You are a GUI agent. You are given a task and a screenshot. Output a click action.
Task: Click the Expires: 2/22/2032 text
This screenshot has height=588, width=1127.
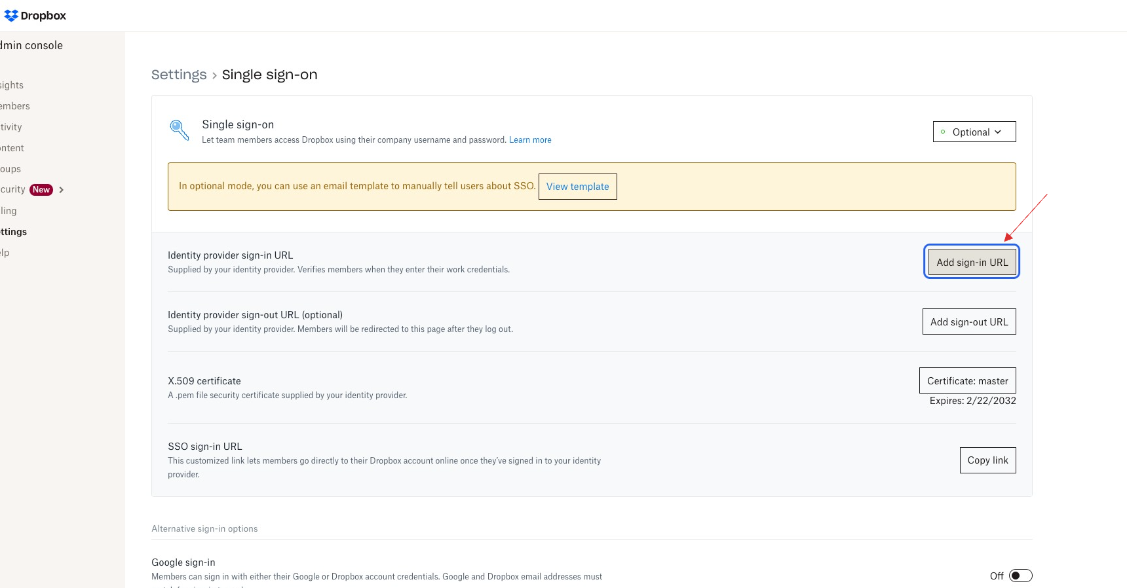click(973, 401)
